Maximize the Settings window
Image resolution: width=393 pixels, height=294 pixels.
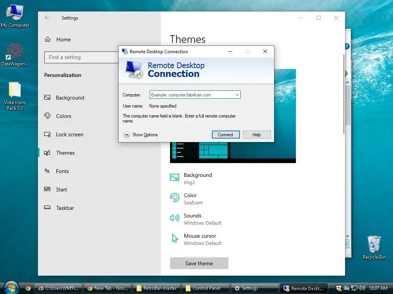click(319, 18)
